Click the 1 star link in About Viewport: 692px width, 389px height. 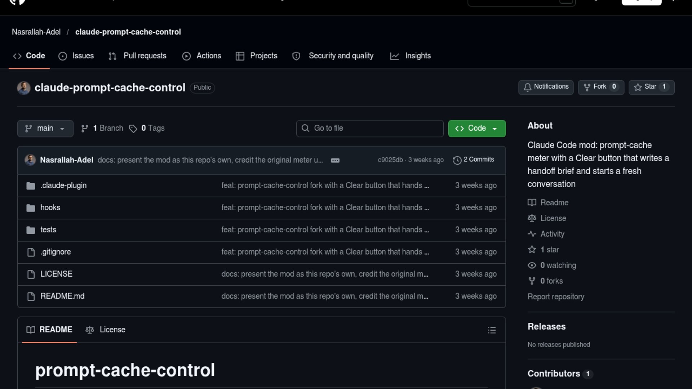543,250
